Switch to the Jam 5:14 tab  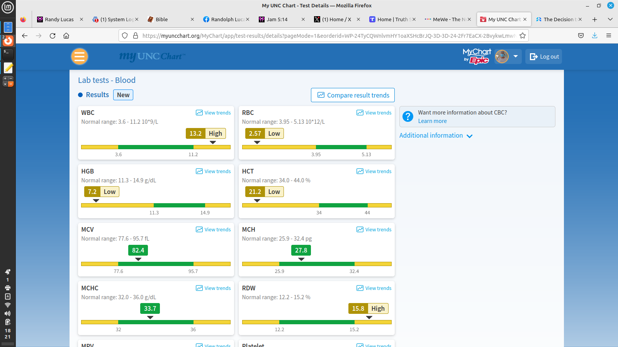pos(277,19)
